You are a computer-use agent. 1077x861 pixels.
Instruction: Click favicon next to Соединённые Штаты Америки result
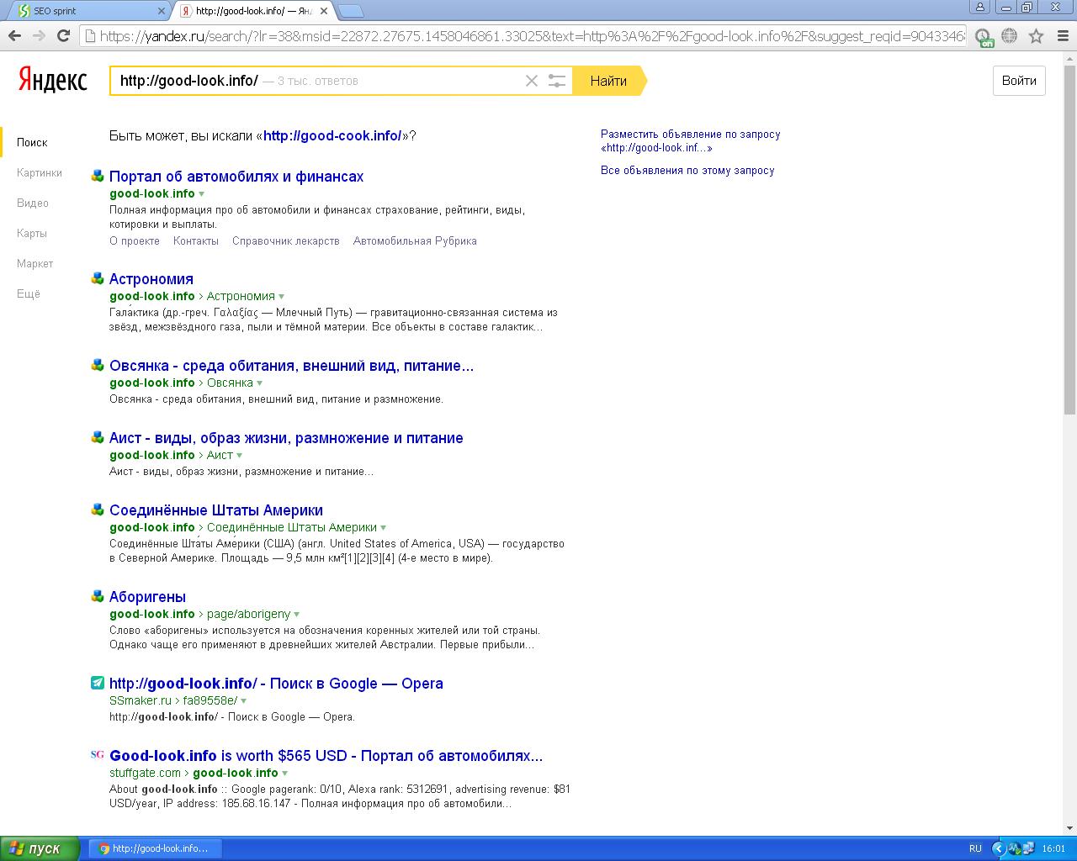point(98,510)
